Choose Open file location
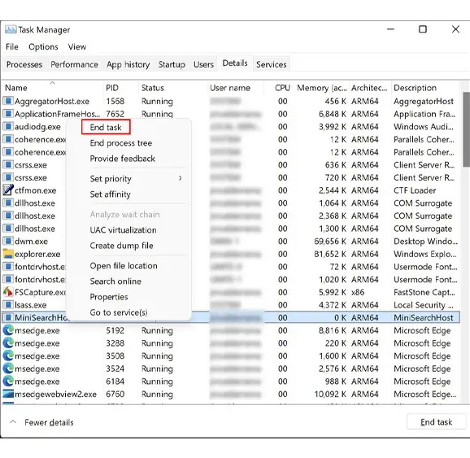 [x=124, y=265]
